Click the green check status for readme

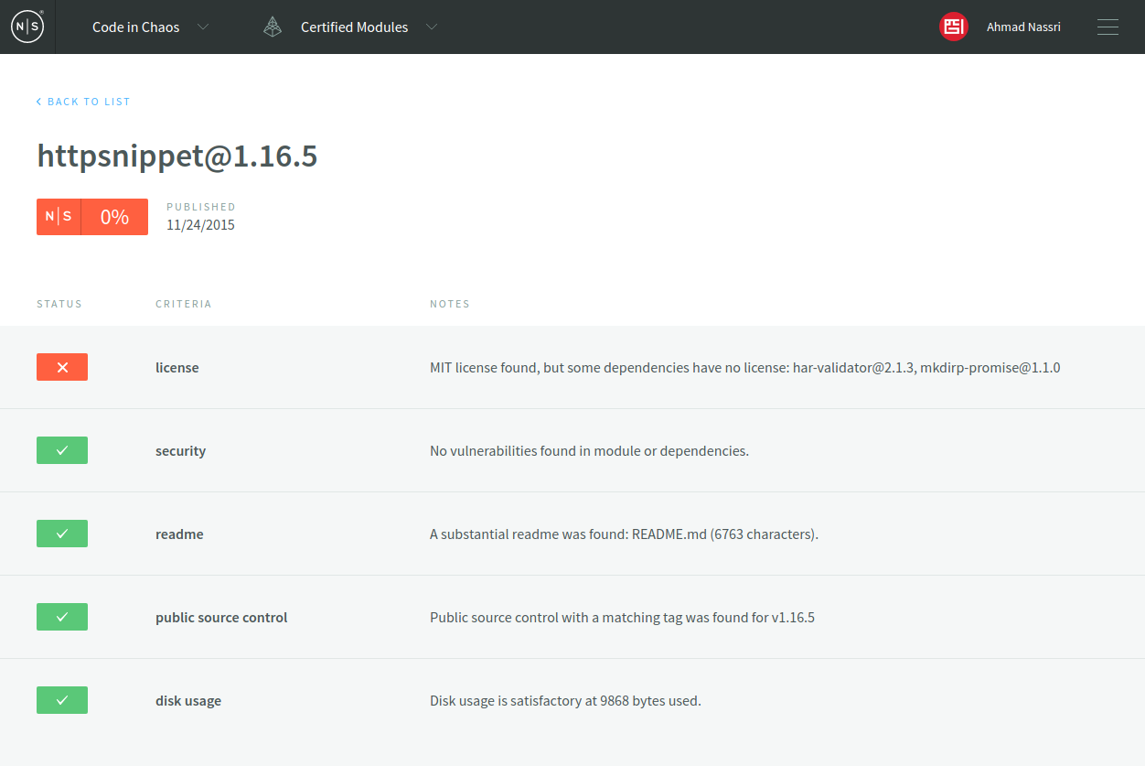(62, 534)
